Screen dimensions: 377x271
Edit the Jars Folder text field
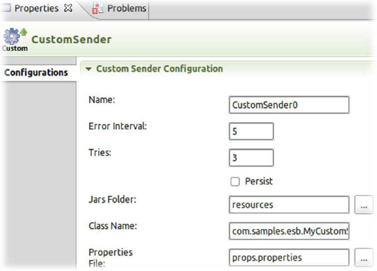(288, 205)
